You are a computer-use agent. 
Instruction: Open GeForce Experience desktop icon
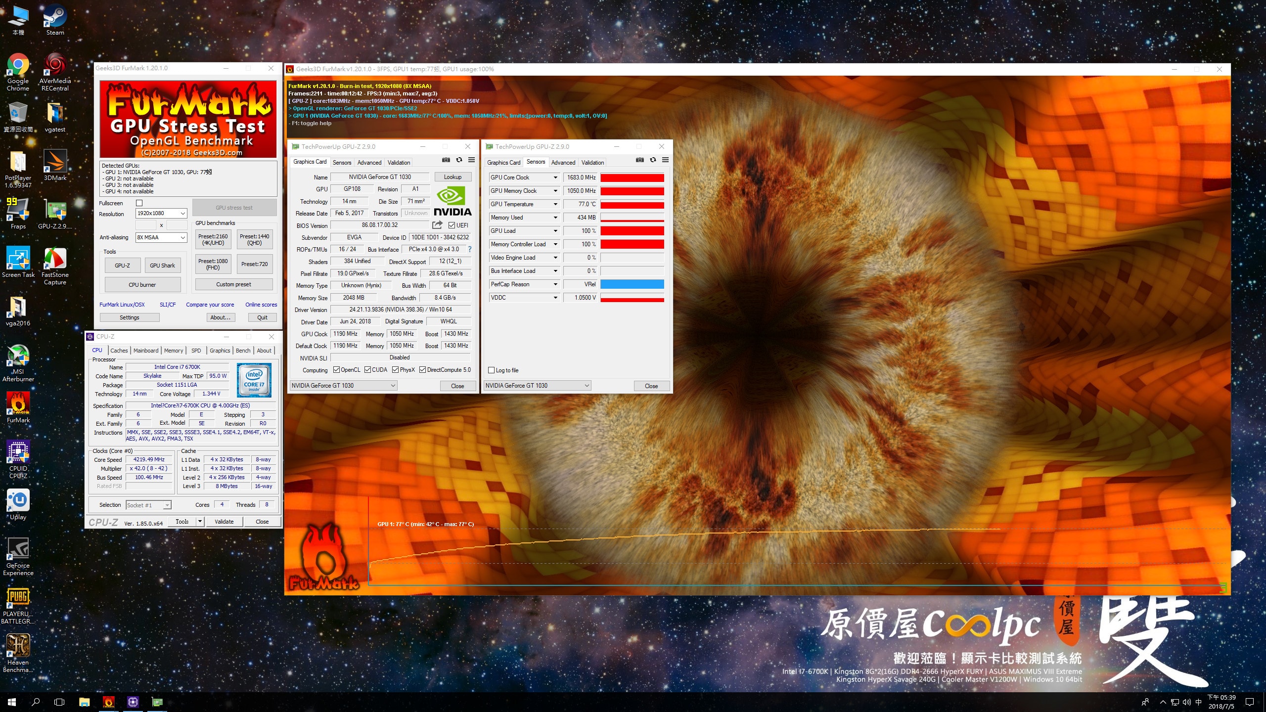[18, 557]
